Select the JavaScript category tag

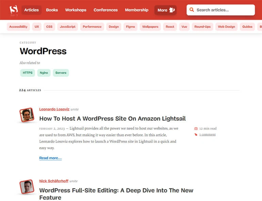[x=68, y=27]
